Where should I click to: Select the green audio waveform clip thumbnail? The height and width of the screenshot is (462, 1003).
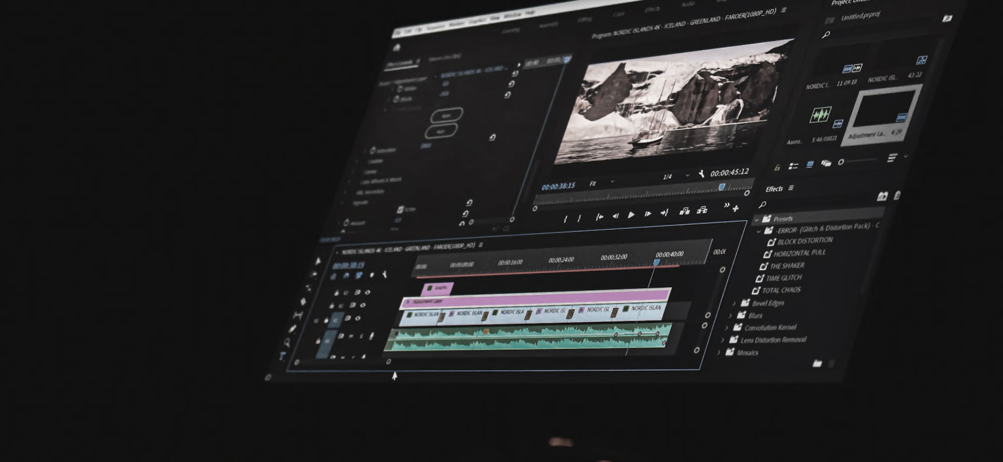pos(820,115)
